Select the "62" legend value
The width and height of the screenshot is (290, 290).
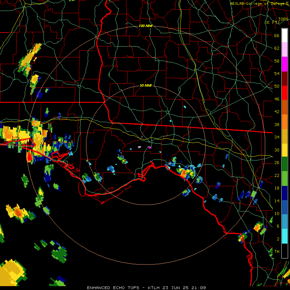point(277,48)
